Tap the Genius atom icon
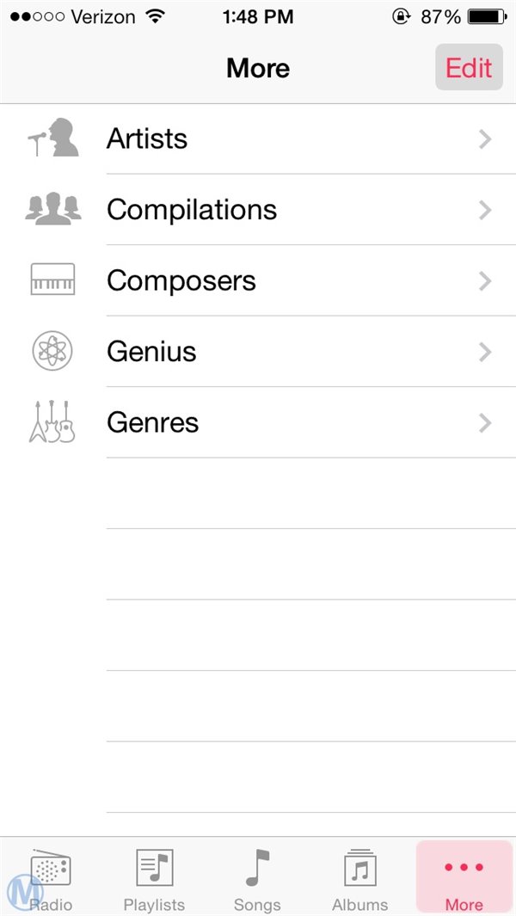This screenshot has width=516, height=916. click(x=52, y=351)
